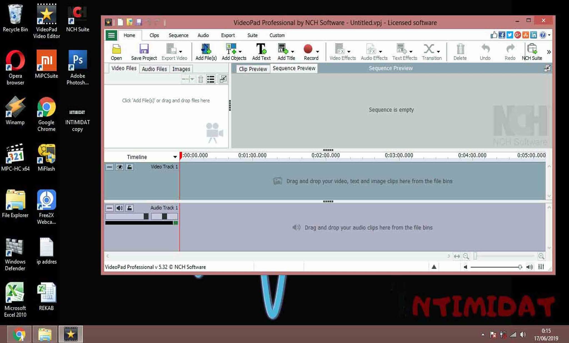Switch to the Audio Files tab
The width and height of the screenshot is (569, 343).
(x=154, y=69)
